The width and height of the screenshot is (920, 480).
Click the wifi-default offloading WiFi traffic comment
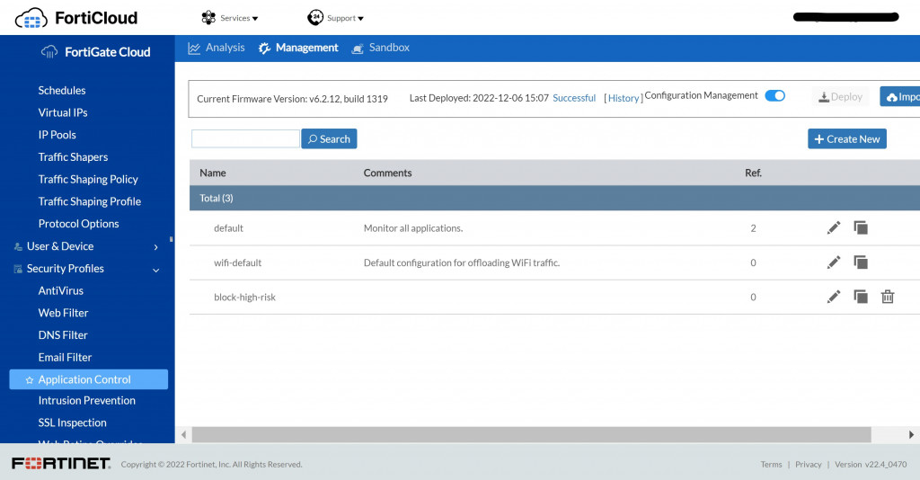(462, 262)
